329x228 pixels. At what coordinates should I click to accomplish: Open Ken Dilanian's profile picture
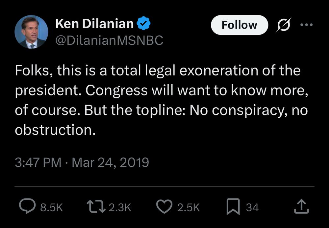[x=31, y=32]
